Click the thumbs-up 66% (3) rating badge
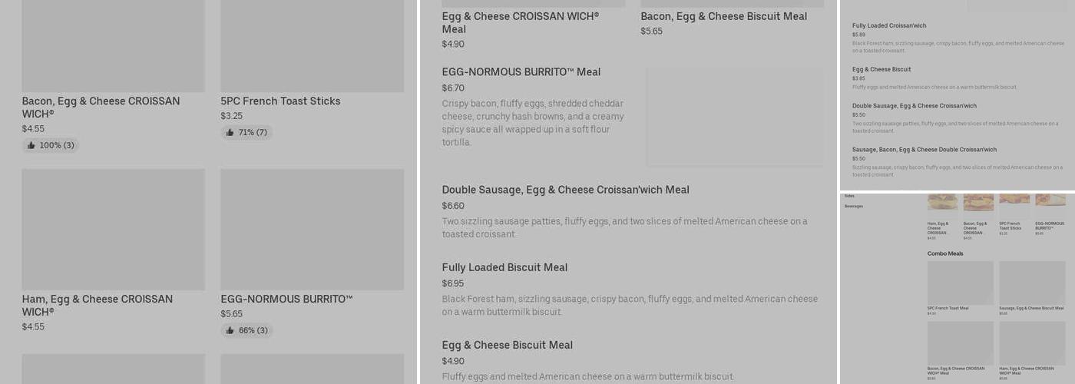This screenshot has width=1075, height=384. pos(246,331)
